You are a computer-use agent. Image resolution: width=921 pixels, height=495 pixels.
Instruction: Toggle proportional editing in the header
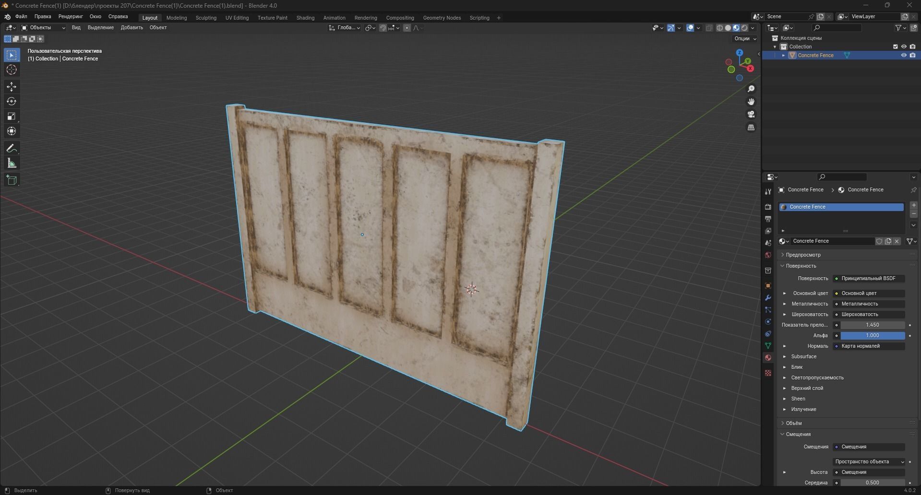point(407,28)
